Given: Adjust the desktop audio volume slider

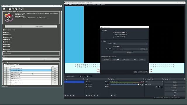Looking at the screenshot, I should pyautogui.click(x=125, y=85).
